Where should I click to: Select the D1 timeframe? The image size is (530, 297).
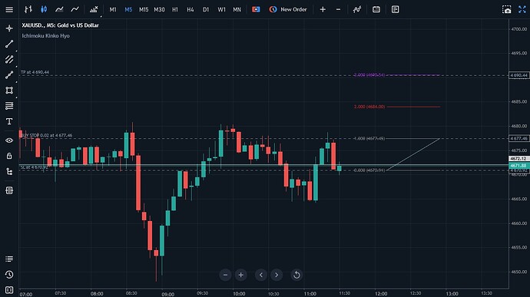click(x=206, y=9)
